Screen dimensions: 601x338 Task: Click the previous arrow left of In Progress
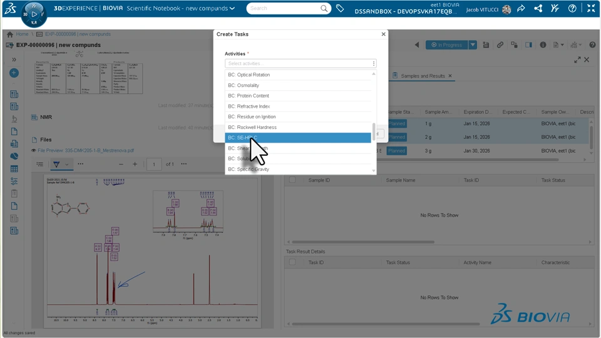417,45
